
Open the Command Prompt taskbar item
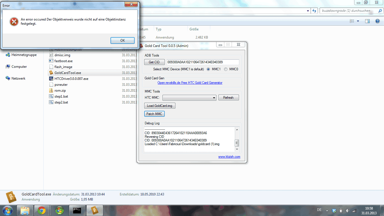pyautogui.click(x=77, y=210)
